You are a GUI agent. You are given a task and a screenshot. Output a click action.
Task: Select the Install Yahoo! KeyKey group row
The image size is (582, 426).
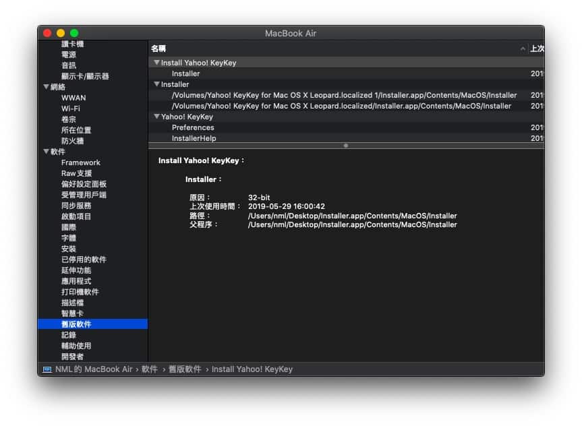pyautogui.click(x=347, y=63)
